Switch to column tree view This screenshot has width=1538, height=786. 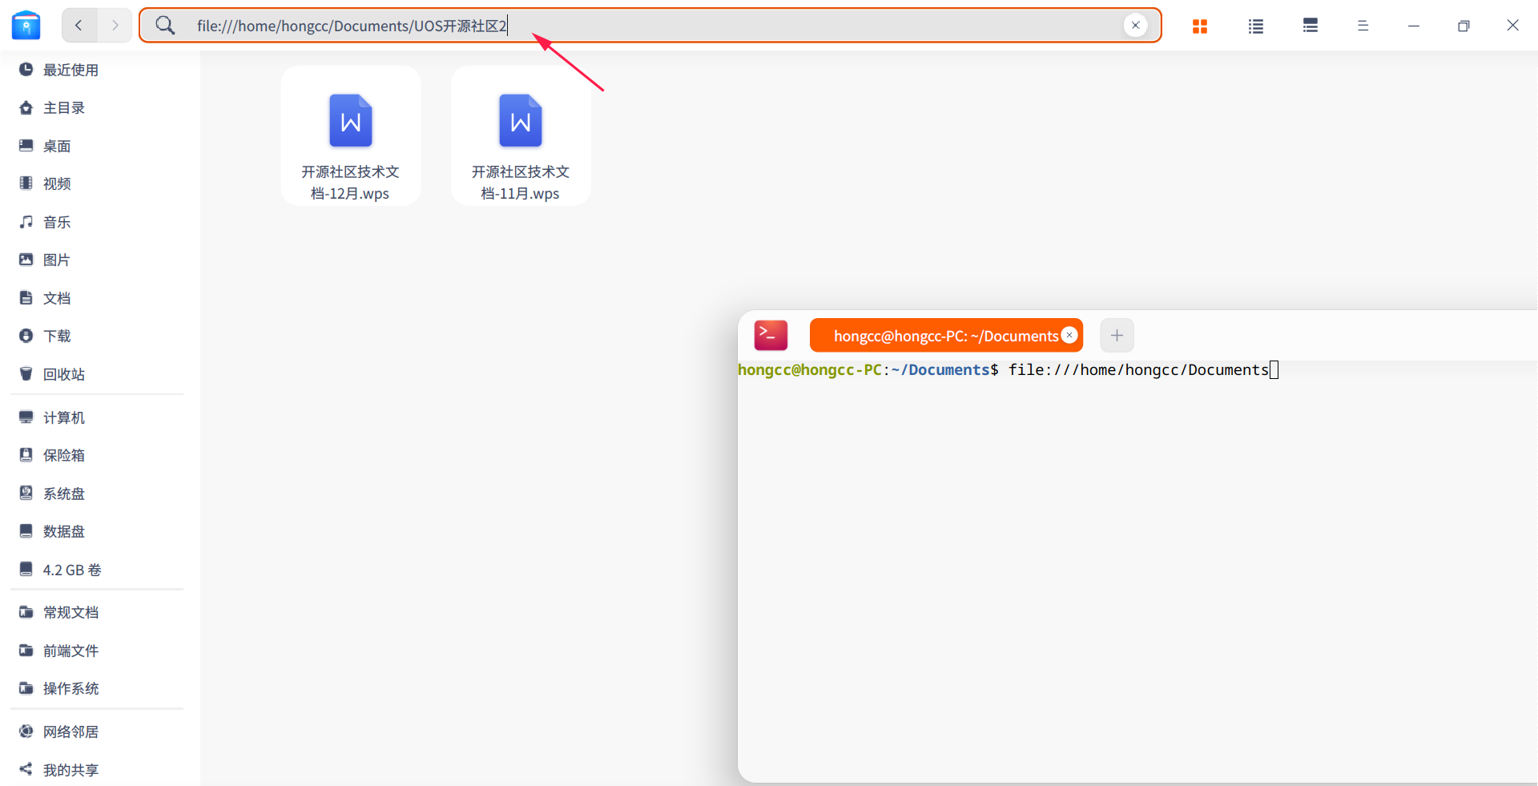pyautogui.click(x=1311, y=26)
